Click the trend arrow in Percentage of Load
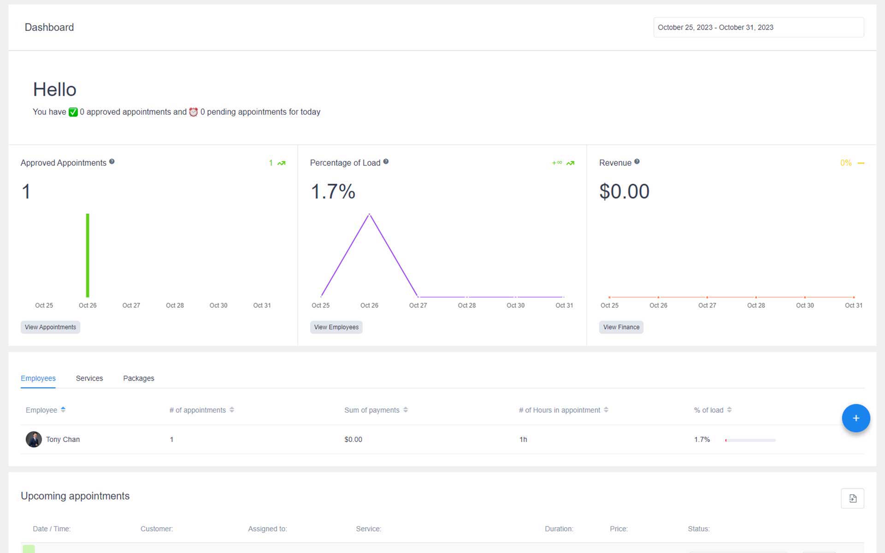The width and height of the screenshot is (885, 553). coord(570,163)
